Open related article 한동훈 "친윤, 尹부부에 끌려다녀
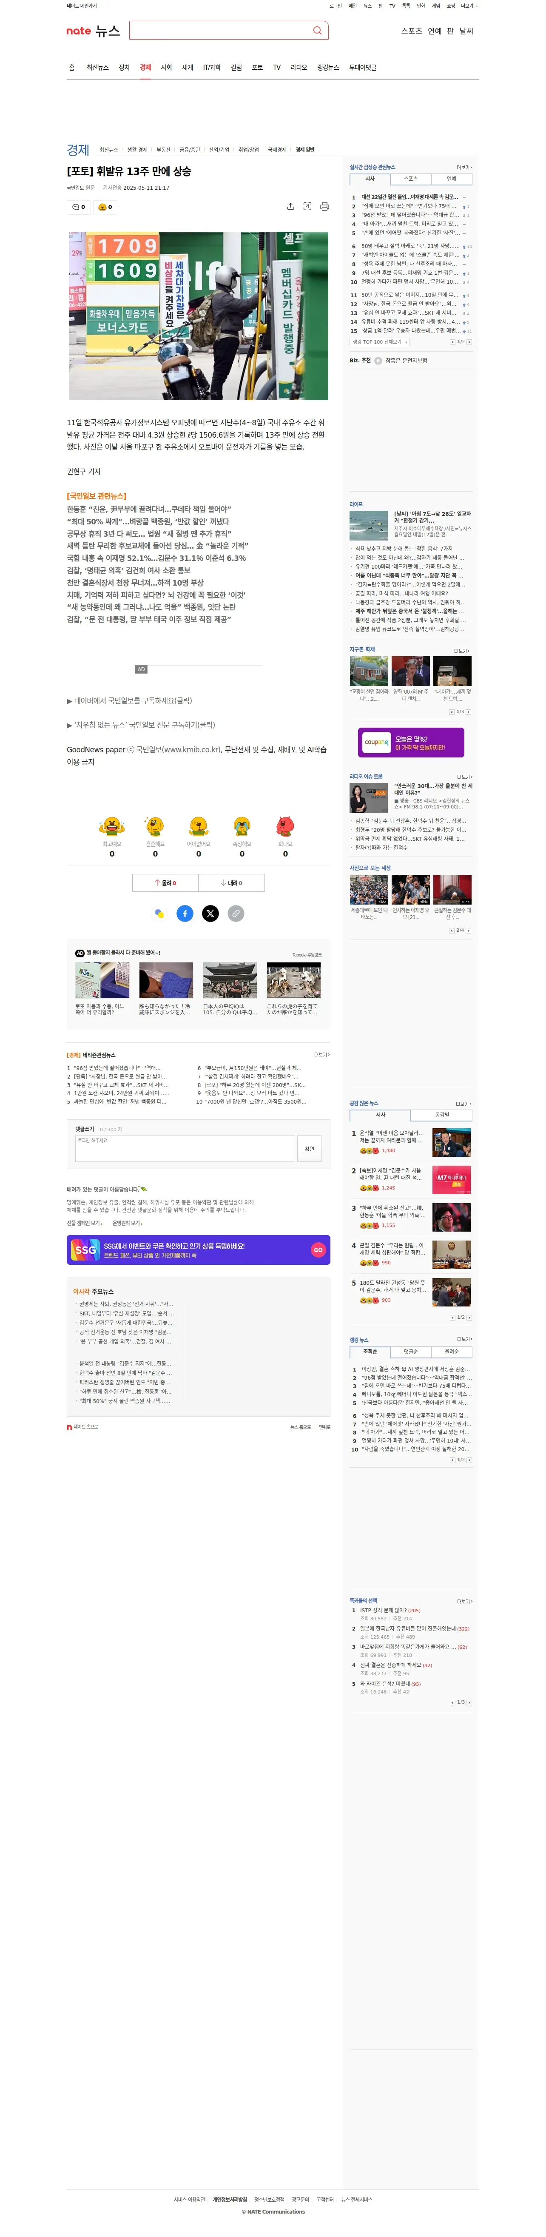The height and width of the screenshot is (2237, 546). 149,509
